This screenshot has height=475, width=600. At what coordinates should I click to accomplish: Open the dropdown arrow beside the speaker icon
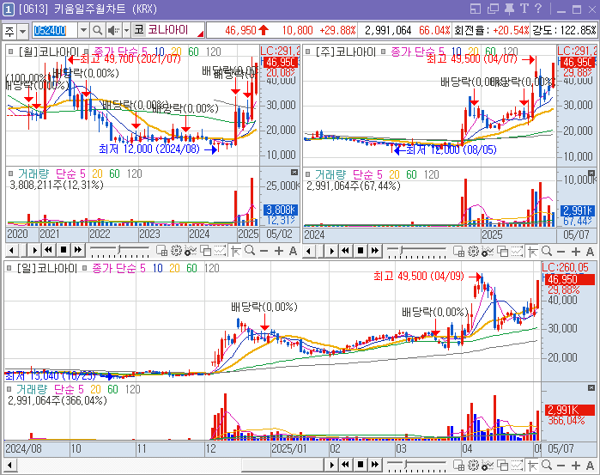point(126,30)
